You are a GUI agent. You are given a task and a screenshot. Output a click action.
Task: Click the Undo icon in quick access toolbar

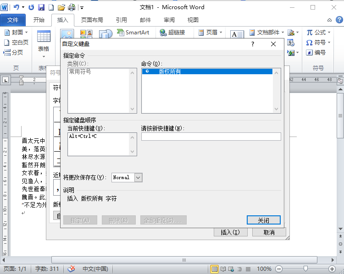click(x=16, y=7)
